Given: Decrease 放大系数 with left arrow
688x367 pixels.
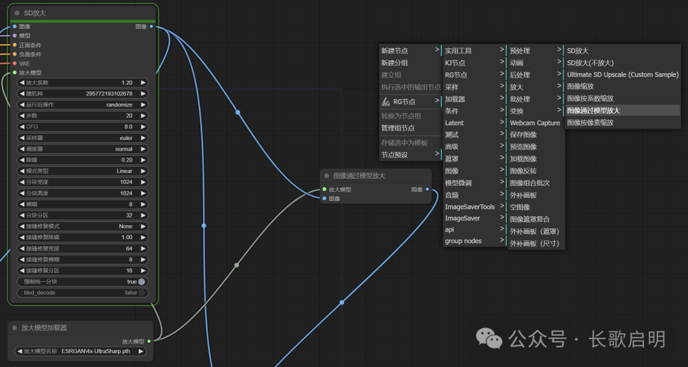Looking at the screenshot, I should 22,83.
